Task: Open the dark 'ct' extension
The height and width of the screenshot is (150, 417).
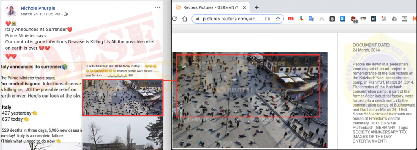Action: [x=373, y=19]
